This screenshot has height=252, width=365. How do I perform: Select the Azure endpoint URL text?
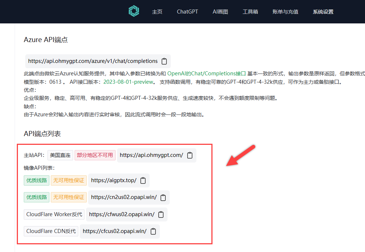coord(93,61)
